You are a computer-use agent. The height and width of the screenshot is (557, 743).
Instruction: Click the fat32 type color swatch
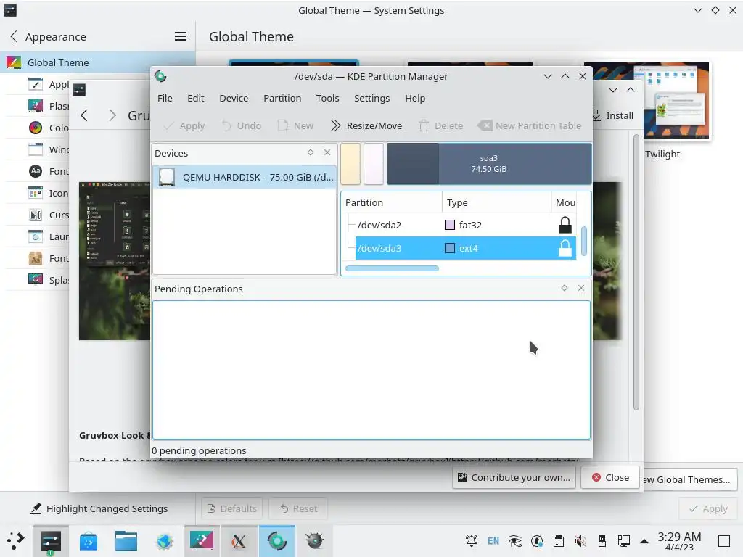pos(450,225)
